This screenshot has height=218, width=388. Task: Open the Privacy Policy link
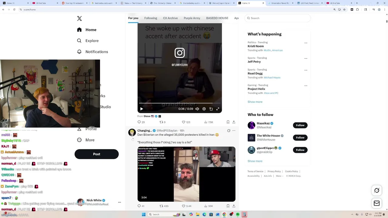[x=274, y=171]
